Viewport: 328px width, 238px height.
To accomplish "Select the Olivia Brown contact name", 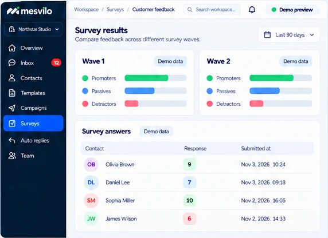I will coord(120,165).
